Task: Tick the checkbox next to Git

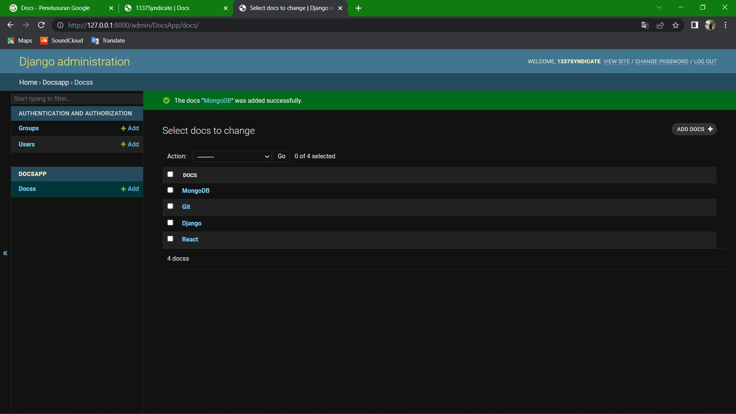Action: [170, 206]
